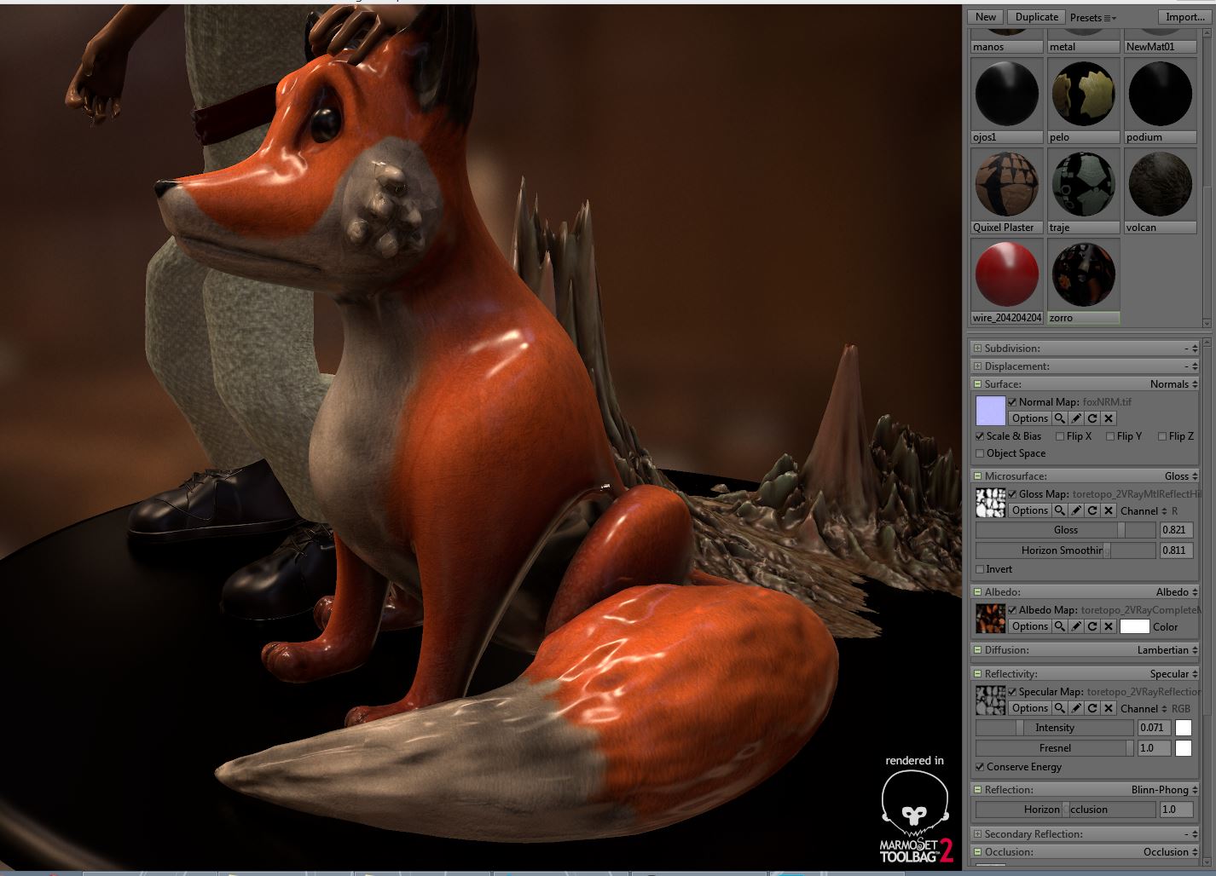Click the pencil edit icon for Gloss Map
This screenshot has height=876, width=1216.
coord(1076,510)
